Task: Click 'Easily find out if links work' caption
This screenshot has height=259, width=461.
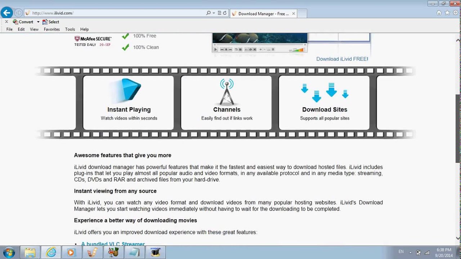Action: pyautogui.click(x=227, y=118)
